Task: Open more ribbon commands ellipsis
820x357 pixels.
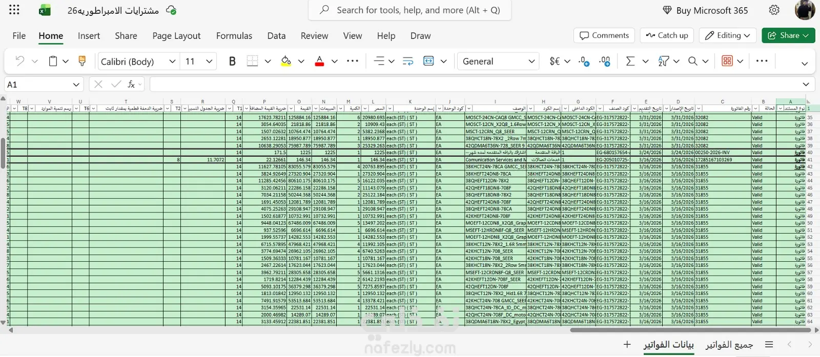Action: (762, 61)
